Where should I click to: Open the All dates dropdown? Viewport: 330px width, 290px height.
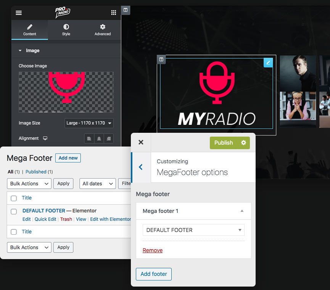[x=98, y=184]
